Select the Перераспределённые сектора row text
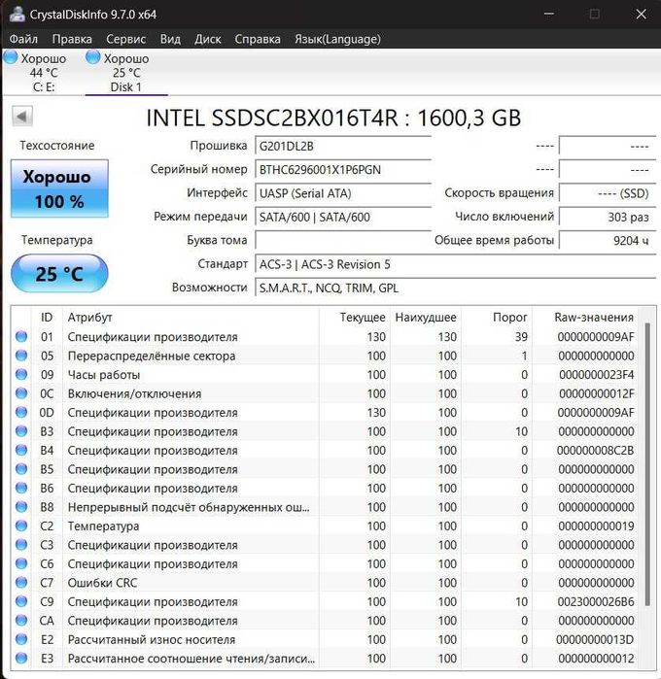661x679 pixels. click(152, 356)
